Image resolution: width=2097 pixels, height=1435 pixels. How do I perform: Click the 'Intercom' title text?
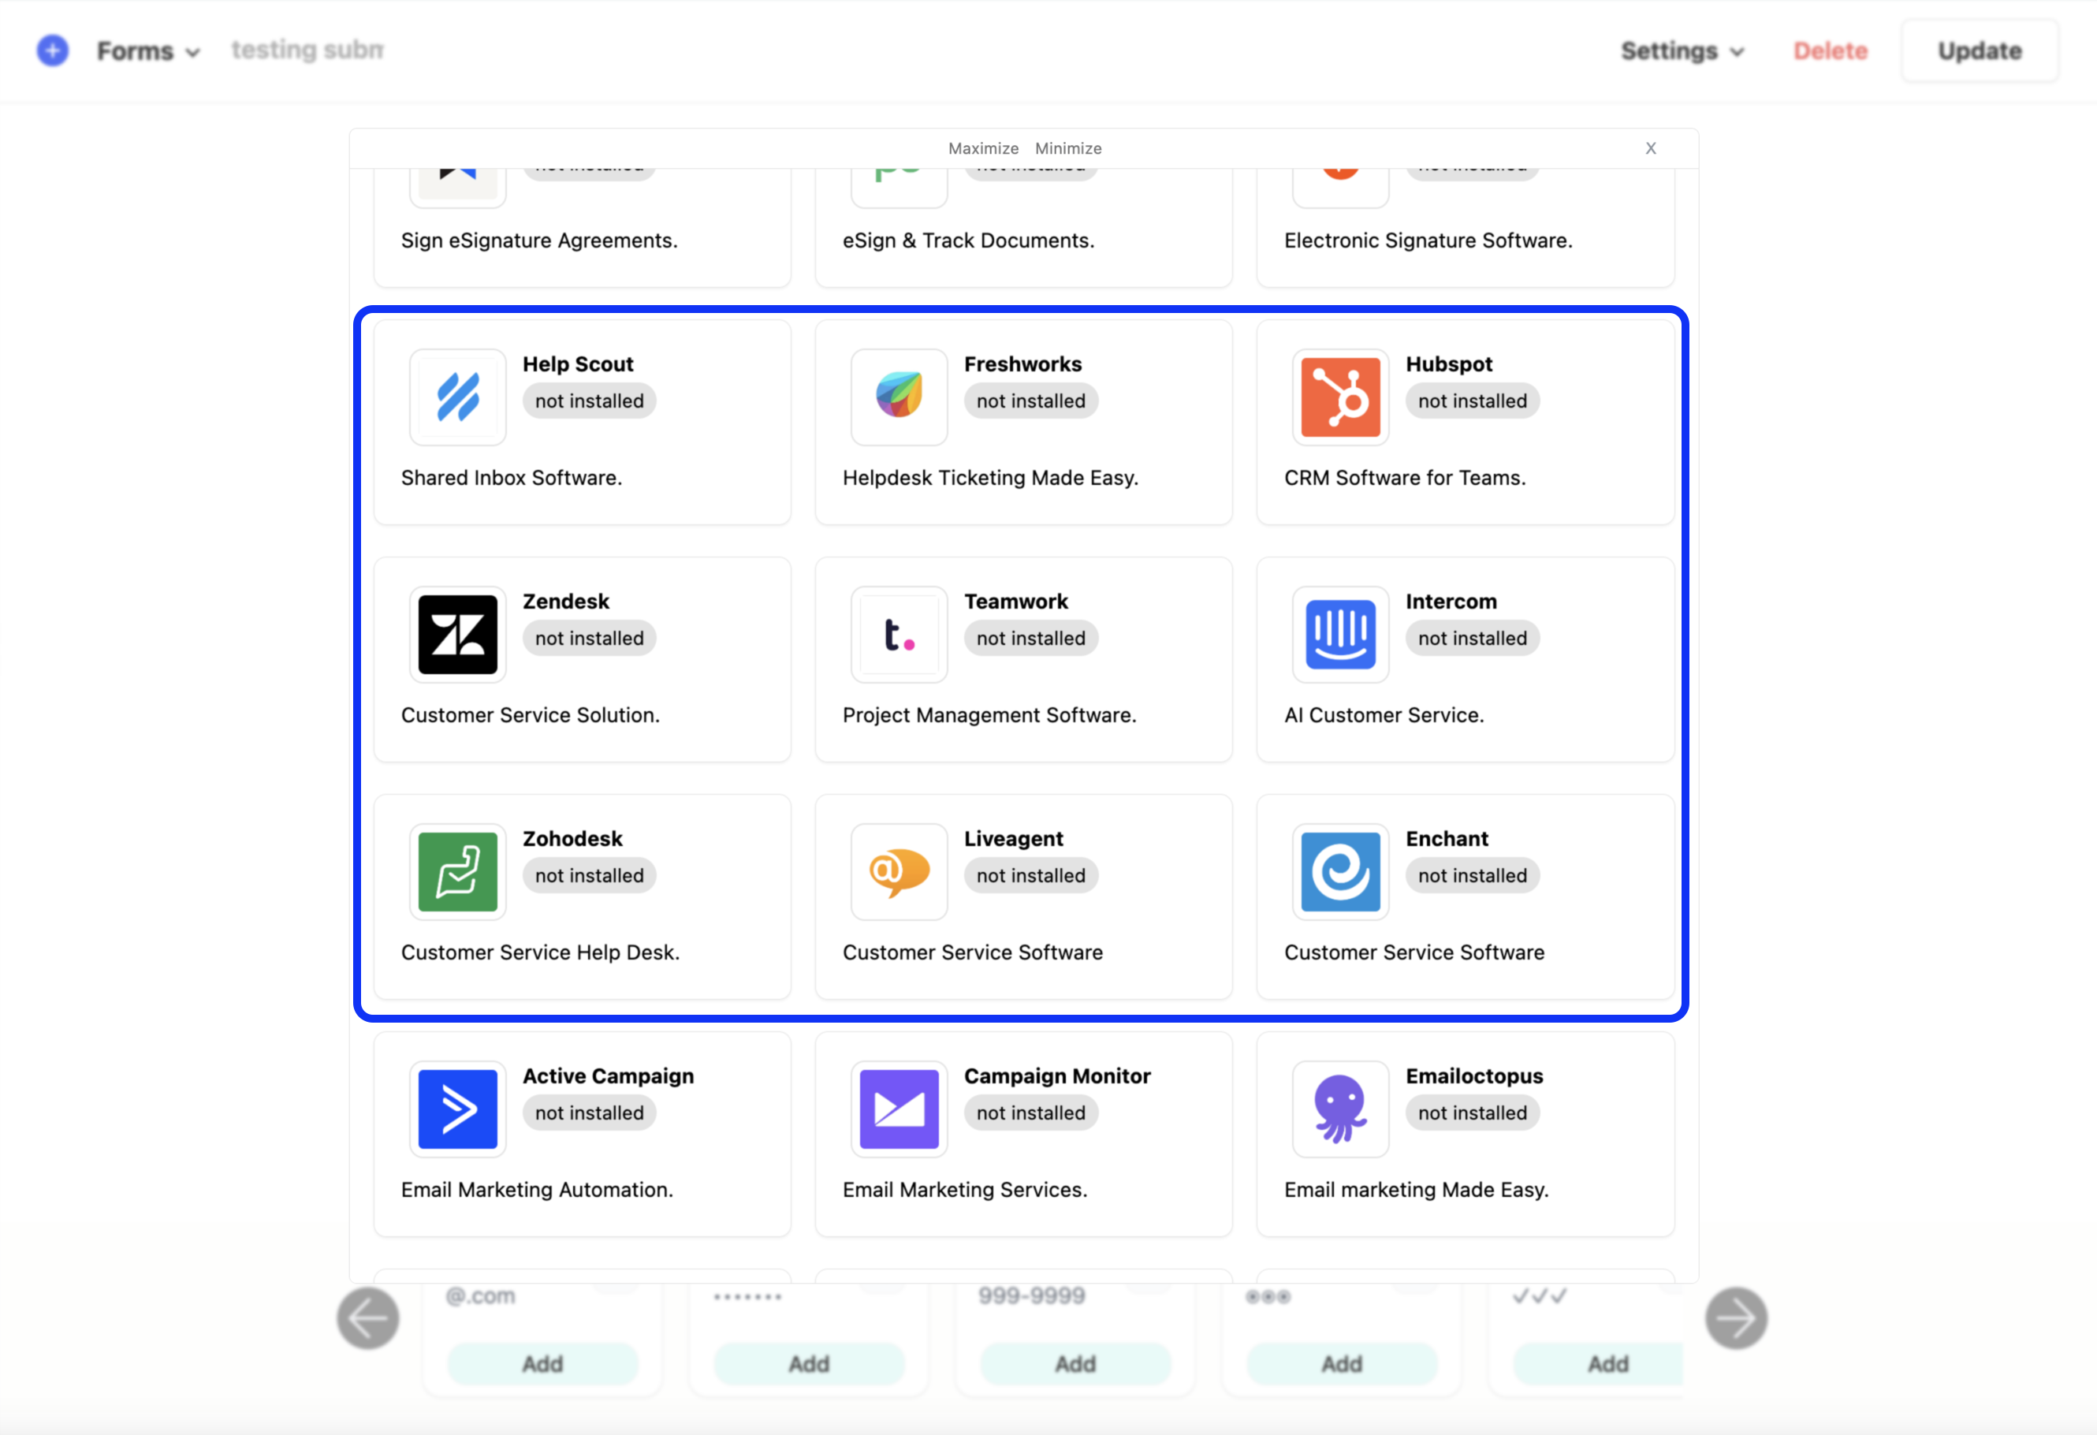[x=1451, y=601]
